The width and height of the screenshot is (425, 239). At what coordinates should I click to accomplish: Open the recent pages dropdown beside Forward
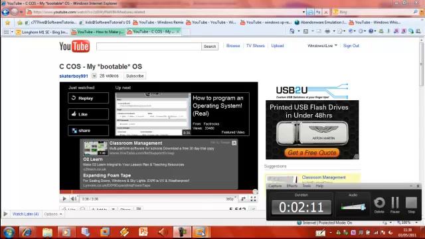point(22,12)
